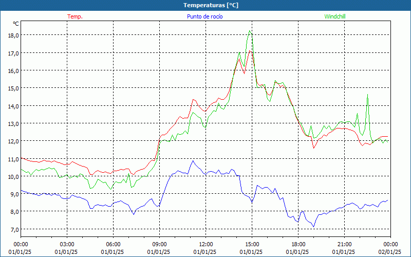Click the 12,0 y-axis tick label
The height and width of the screenshot is (257, 411).
point(13,141)
